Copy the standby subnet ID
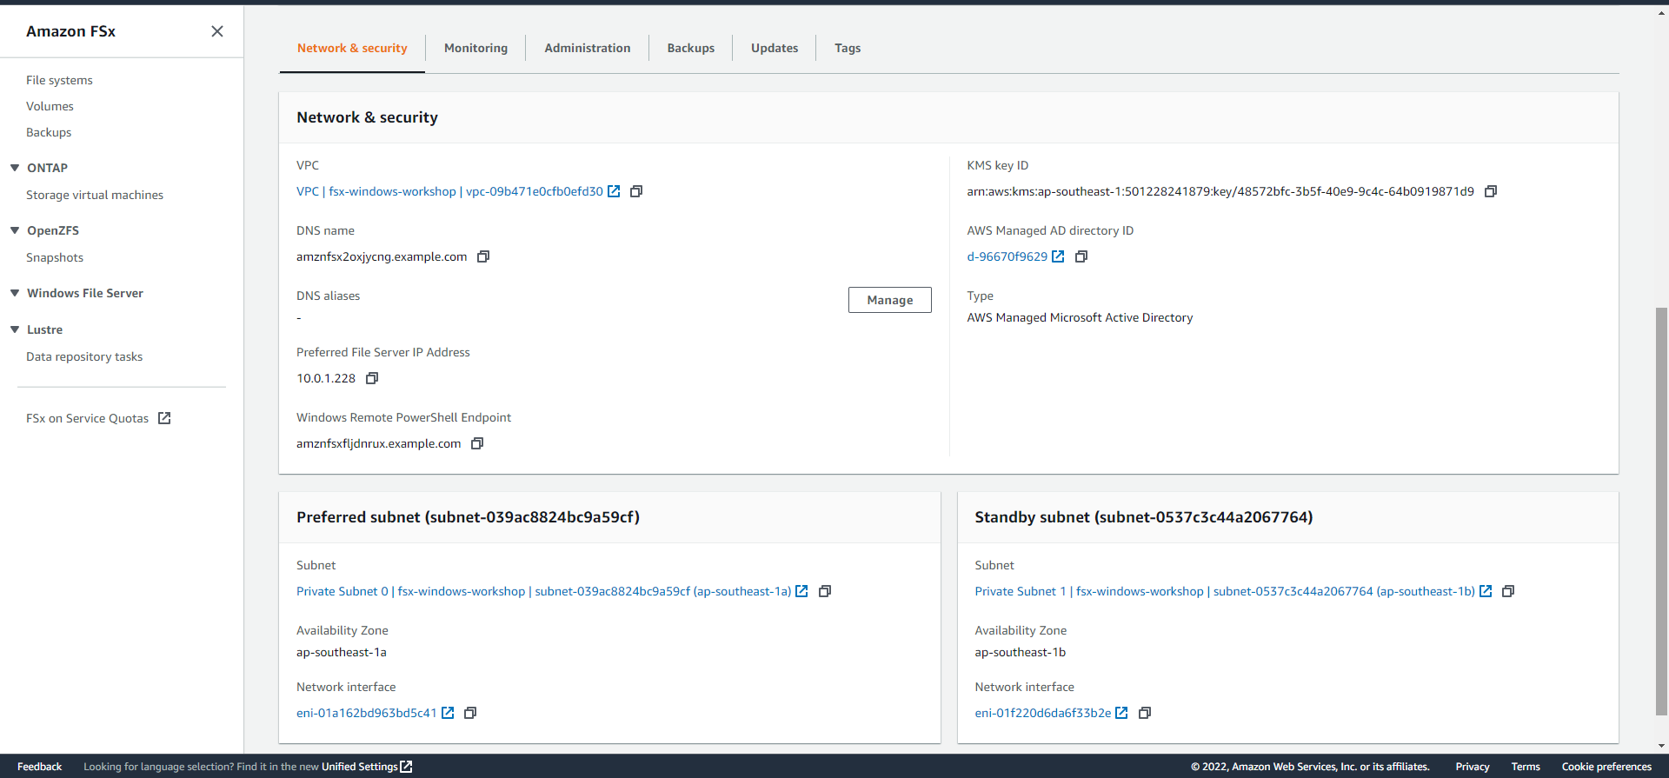This screenshot has height=778, width=1669. click(x=1508, y=591)
